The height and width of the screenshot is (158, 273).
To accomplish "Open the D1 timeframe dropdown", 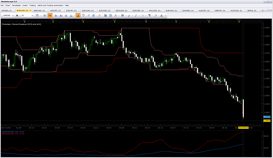I will point(32,15).
